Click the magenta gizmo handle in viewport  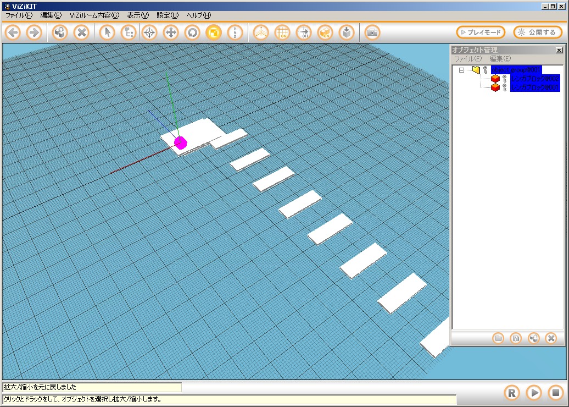181,142
